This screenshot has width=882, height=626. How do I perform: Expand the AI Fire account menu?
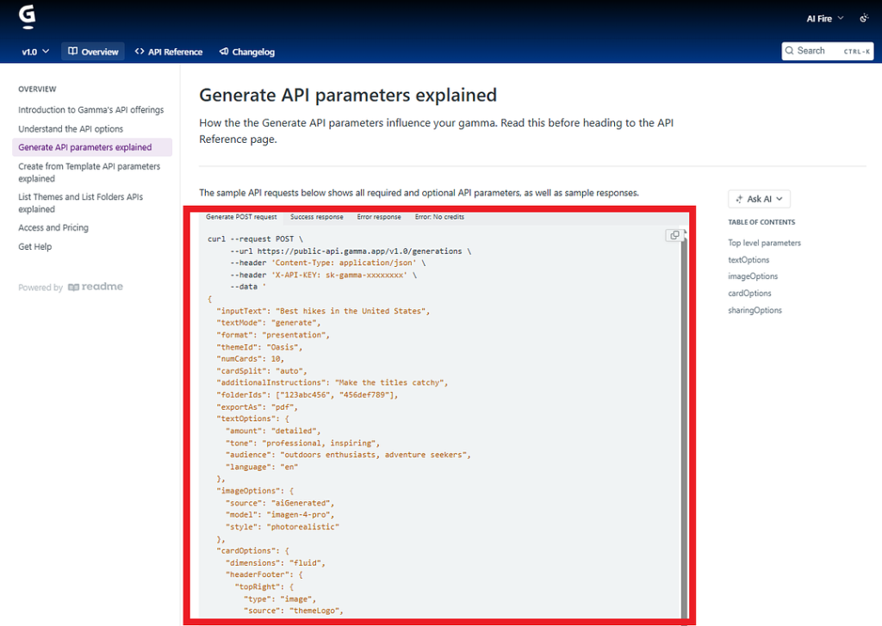click(824, 19)
